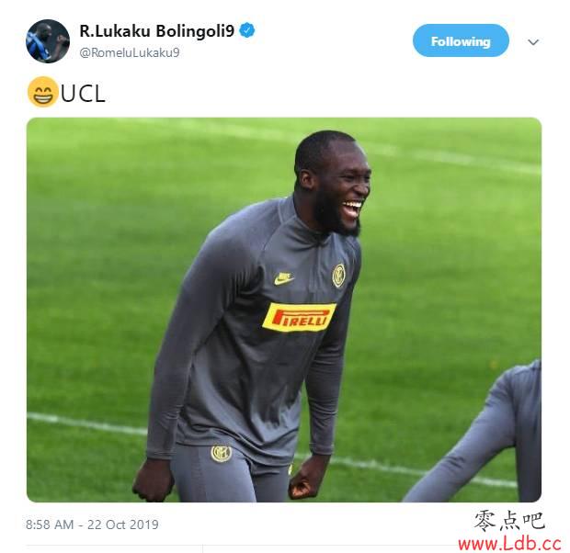This screenshot has height=553, width=570.
Task: Toggle the Following button
Action: [x=461, y=40]
